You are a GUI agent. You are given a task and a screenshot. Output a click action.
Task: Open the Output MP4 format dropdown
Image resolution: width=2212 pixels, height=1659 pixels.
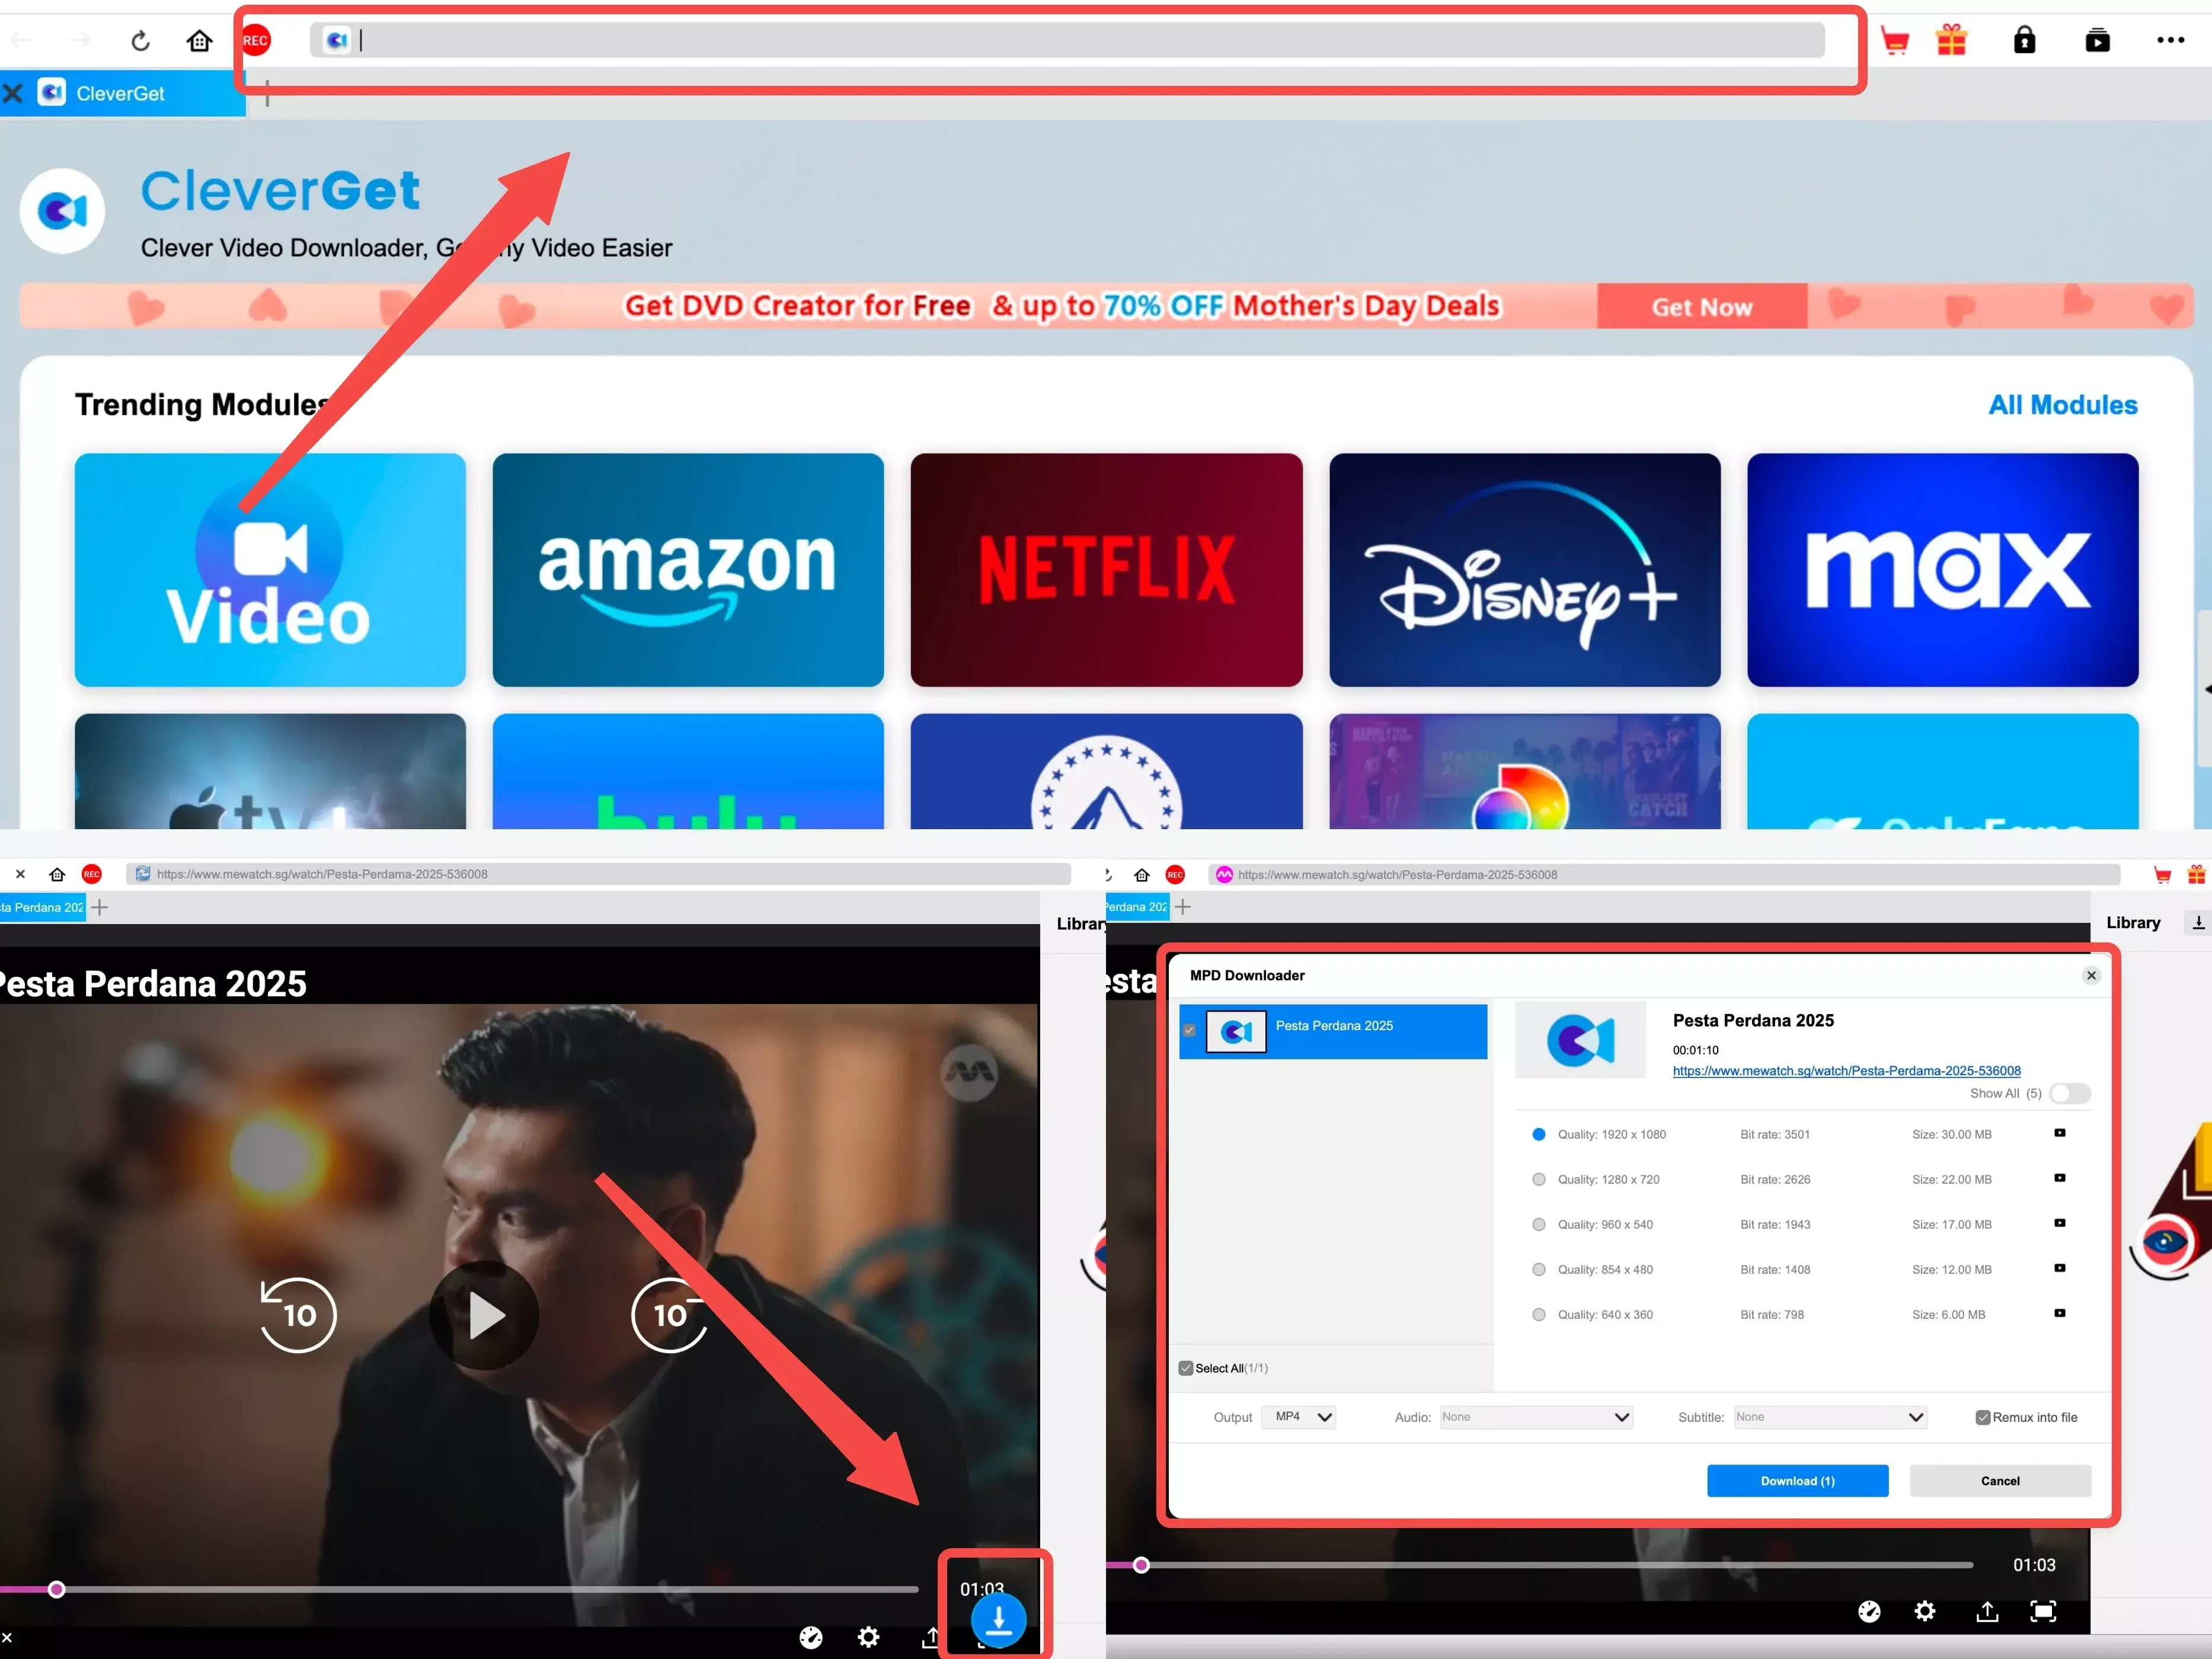1299,1417
